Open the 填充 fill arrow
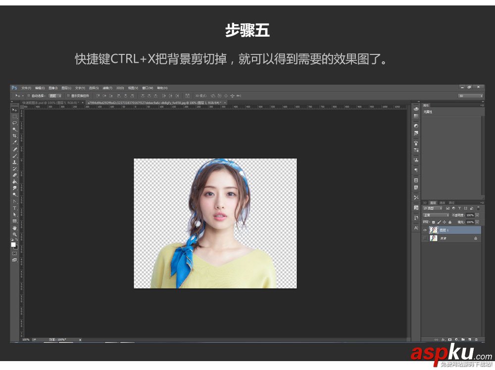The image size is (495, 370). pyautogui.click(x=477, y=222)
